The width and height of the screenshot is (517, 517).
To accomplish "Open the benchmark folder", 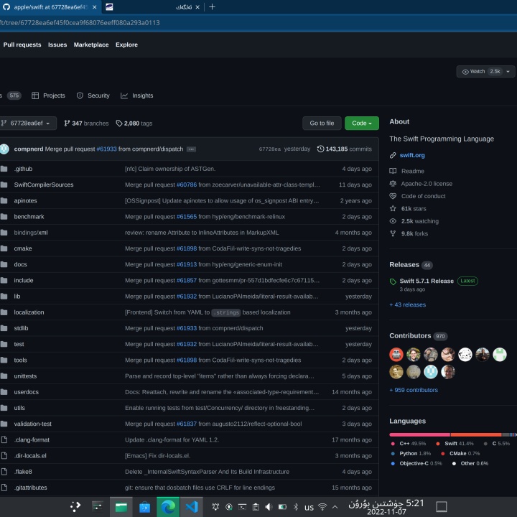I will click(x=29, y=217).
